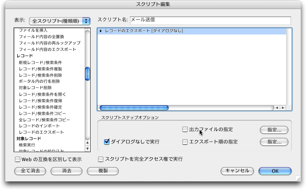The image size is (306, 190).
Task: Toggle the エクスポート順の指定 checkbox
Action: (x=185, y=142)
